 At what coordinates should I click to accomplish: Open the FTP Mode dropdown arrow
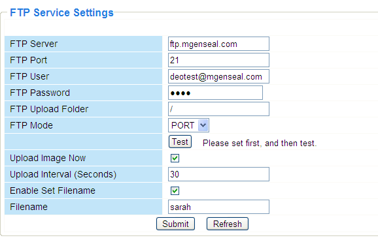(203, 125)
